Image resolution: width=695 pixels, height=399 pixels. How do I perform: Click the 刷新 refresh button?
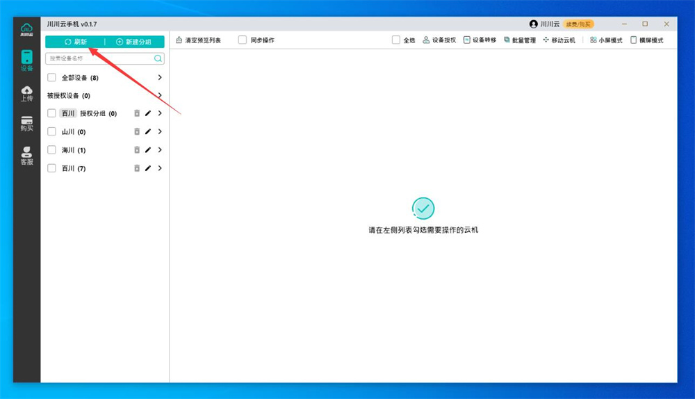click(75, 42)
